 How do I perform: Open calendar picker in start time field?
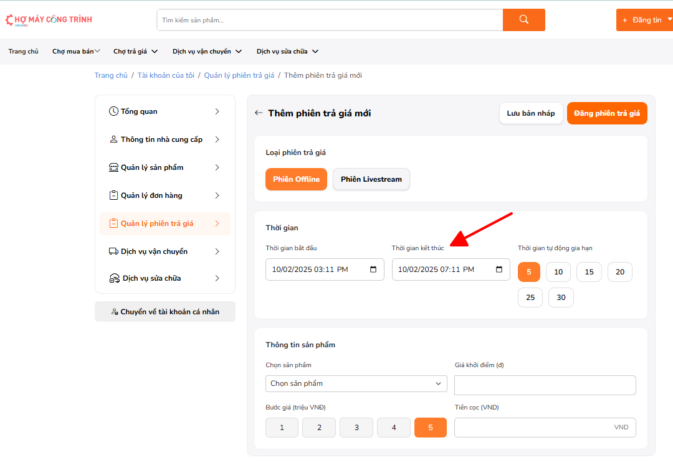point(373,269)
